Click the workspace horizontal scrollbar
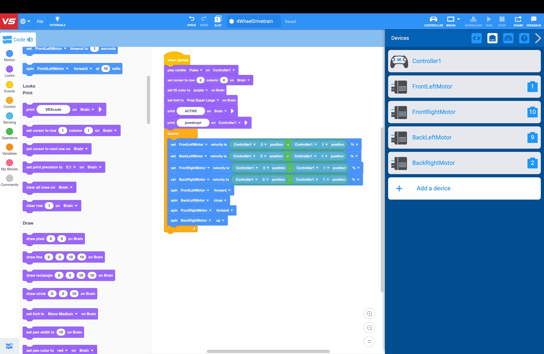This screenshot has height=354, width=544. (x=268, y=351)
